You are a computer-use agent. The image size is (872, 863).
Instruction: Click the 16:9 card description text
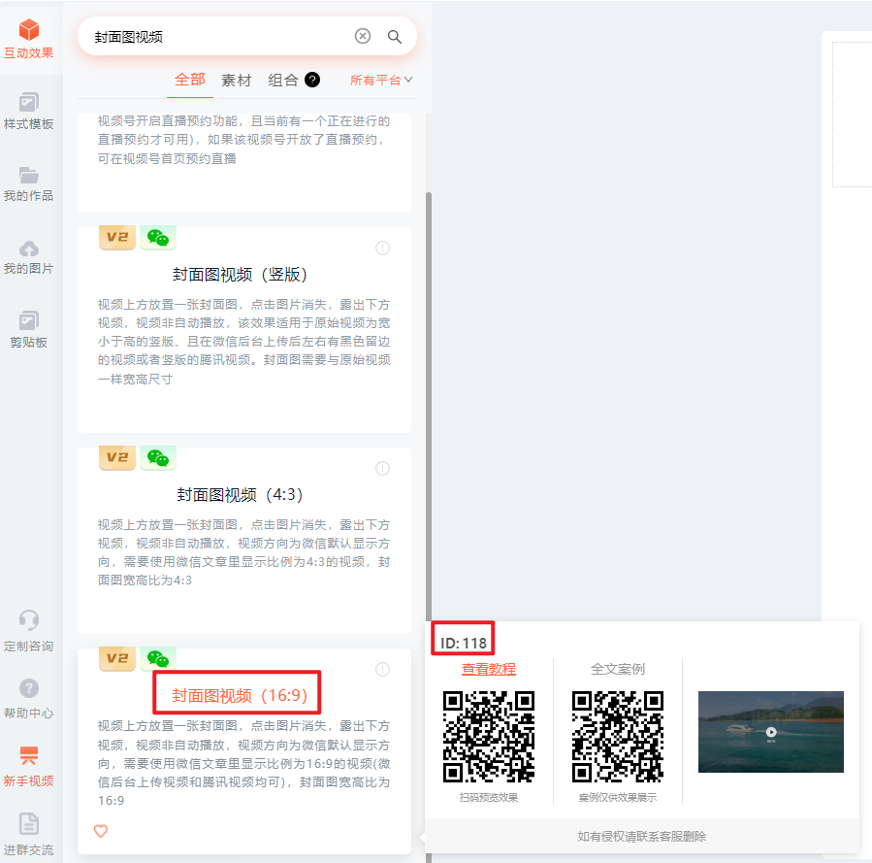(x=244, y=763)
